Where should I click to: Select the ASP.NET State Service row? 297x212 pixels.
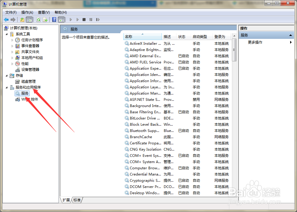coord(178,99)
